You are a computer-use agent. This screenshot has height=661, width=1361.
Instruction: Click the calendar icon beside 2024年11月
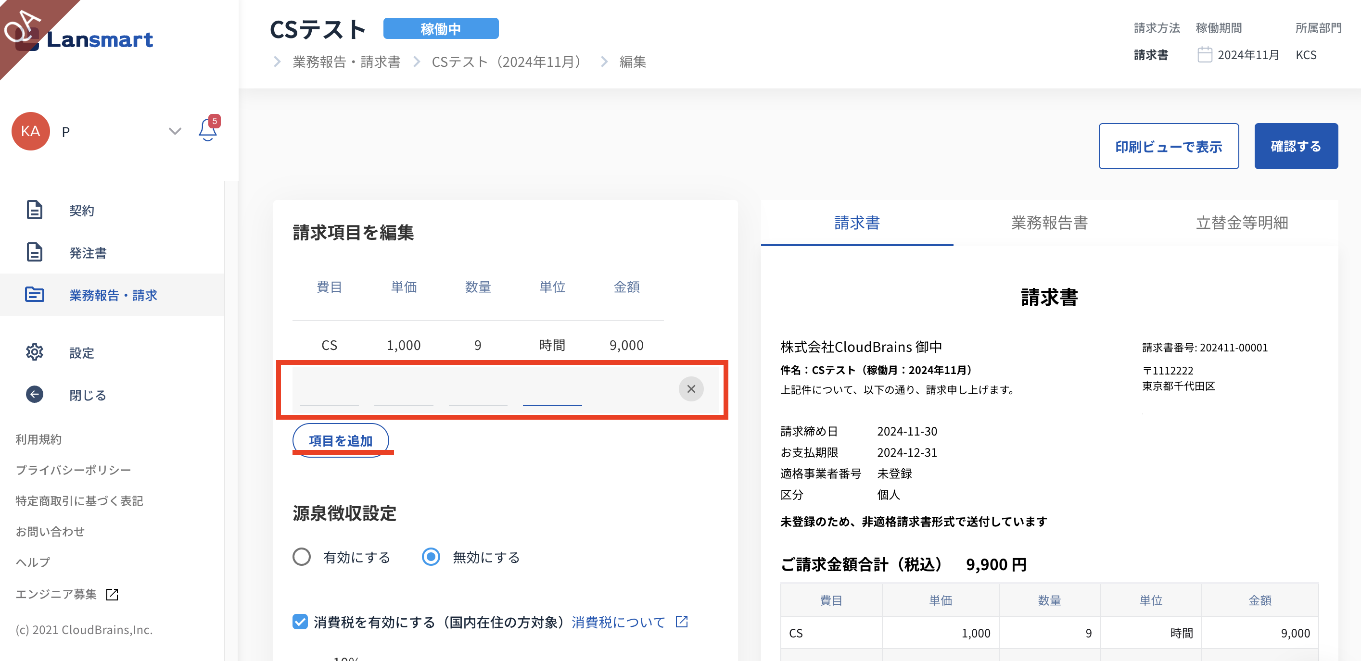click(1205, 55)
